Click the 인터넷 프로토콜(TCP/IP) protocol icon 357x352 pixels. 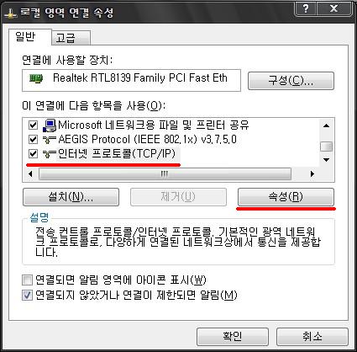[x=50, y=154]
